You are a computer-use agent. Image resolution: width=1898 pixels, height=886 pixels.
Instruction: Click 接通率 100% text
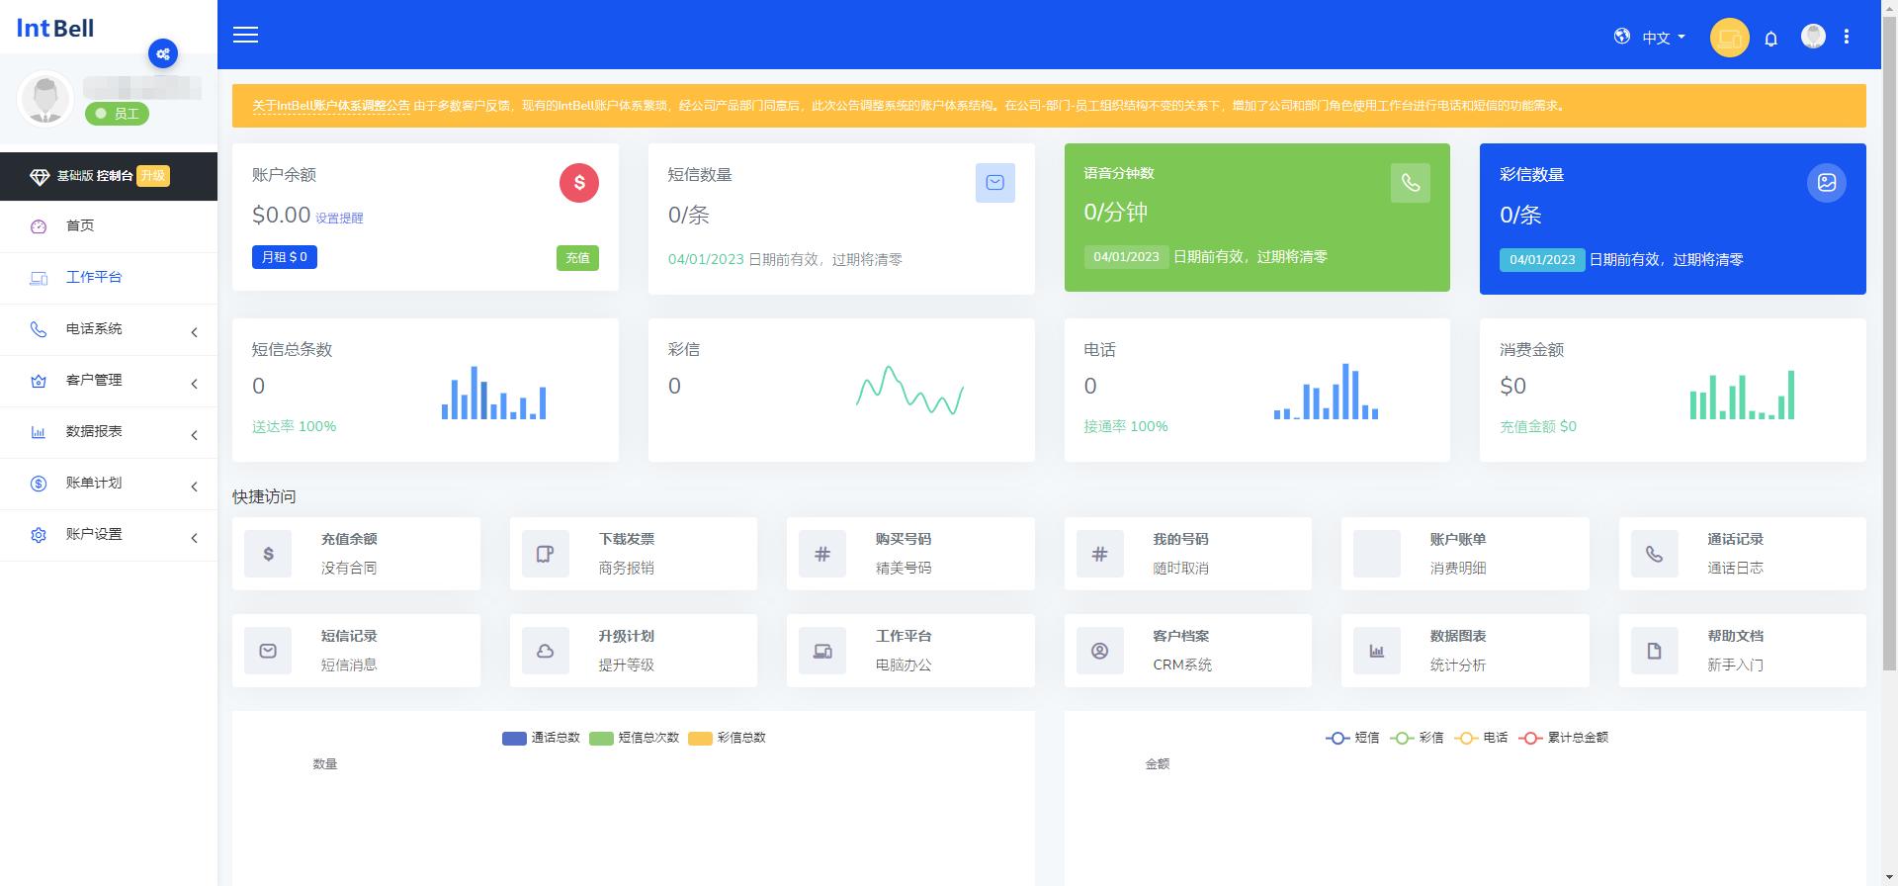[1126, 426]
